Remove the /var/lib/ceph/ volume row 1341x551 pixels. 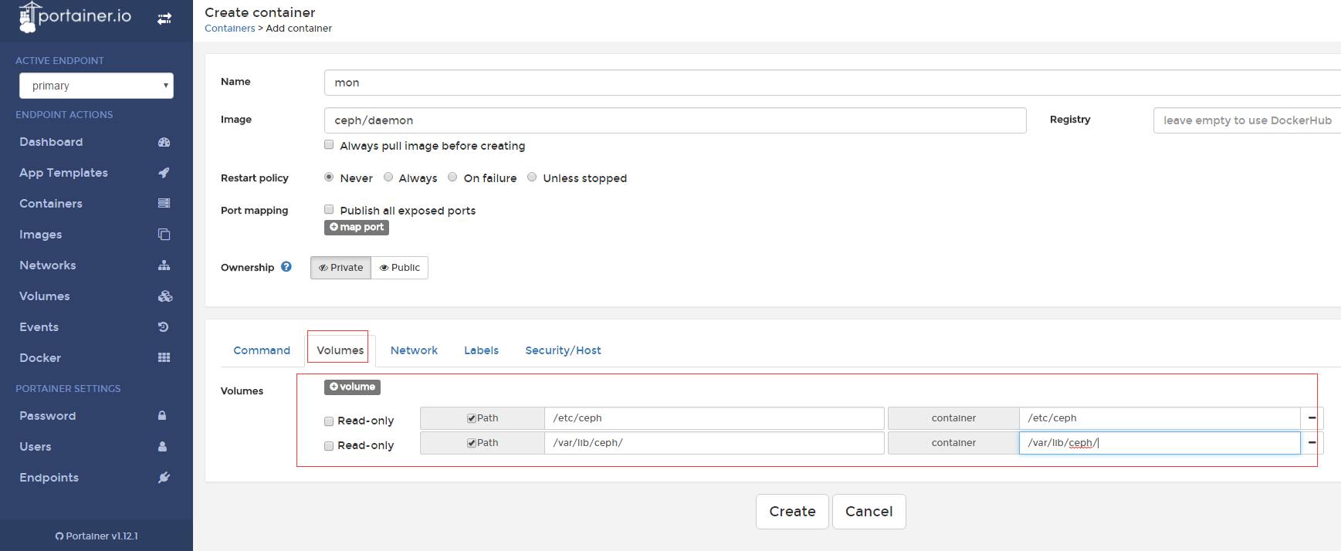tap(1312, 443)
